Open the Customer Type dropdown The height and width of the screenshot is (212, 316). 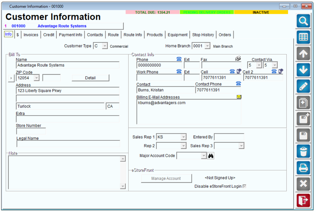(x=105, y=46)
